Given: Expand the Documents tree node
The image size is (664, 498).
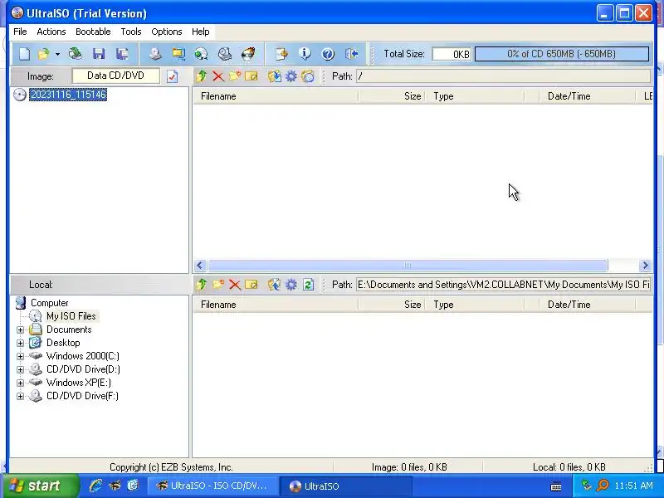Looking at the screenshot, I should click(20, 330).
